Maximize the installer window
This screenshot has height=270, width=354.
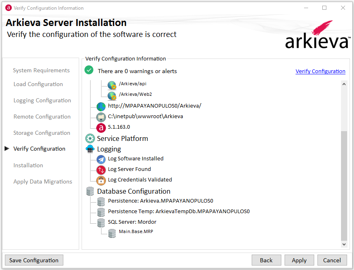pyautogui.click(x=324, y=8)
